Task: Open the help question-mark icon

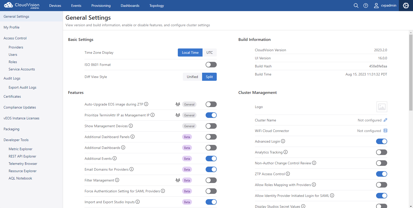Action: [366, 6]
